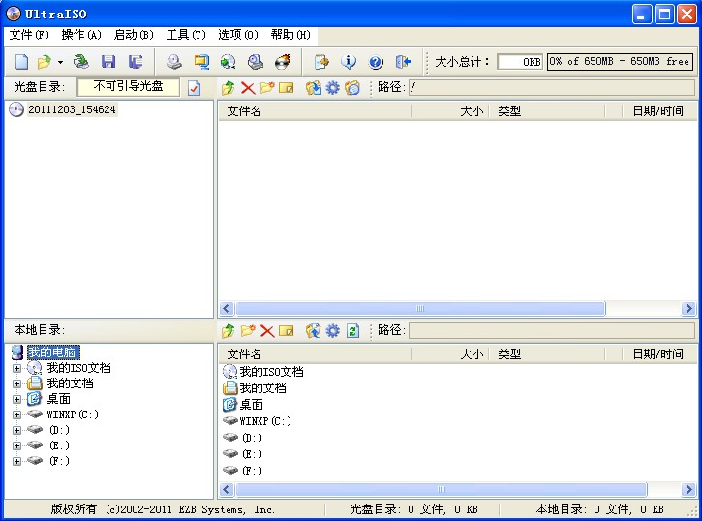702x521 pixels.
Task: Click the local pane gear settings icon
Action: click(x=333, y=331)
